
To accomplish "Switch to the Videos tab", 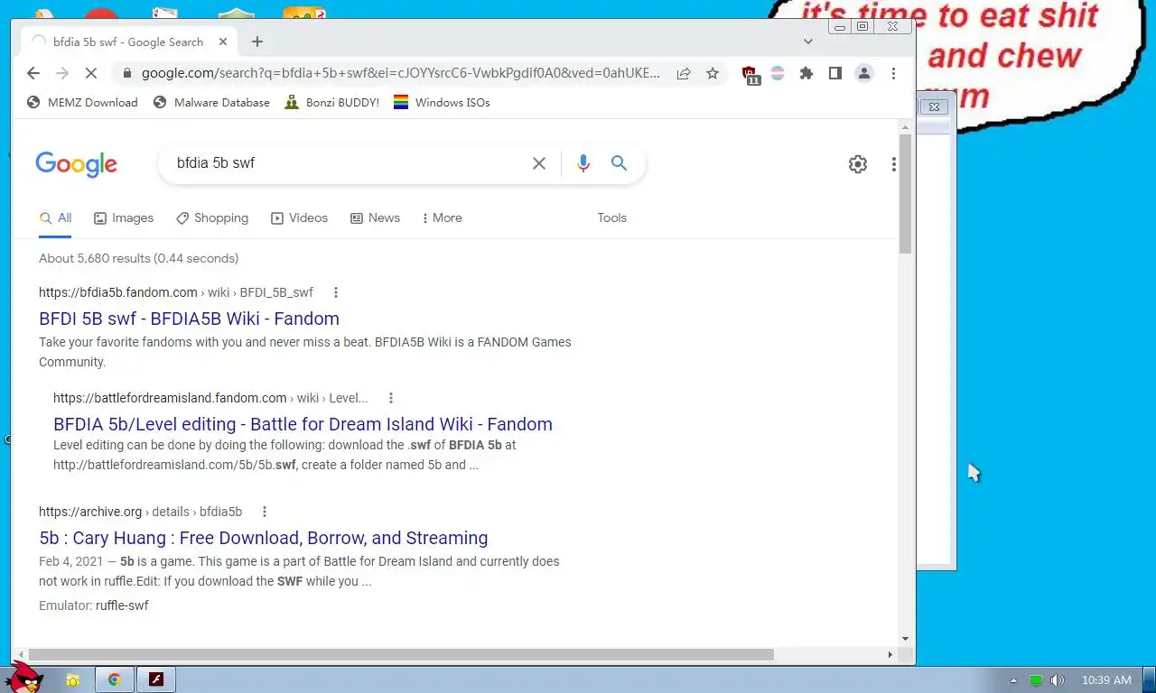I will 299,218.
